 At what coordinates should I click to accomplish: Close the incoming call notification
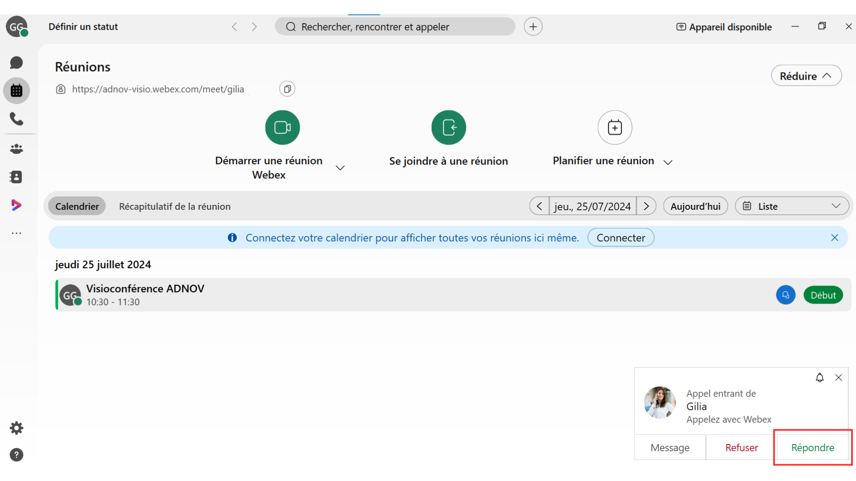pos(839,378)
